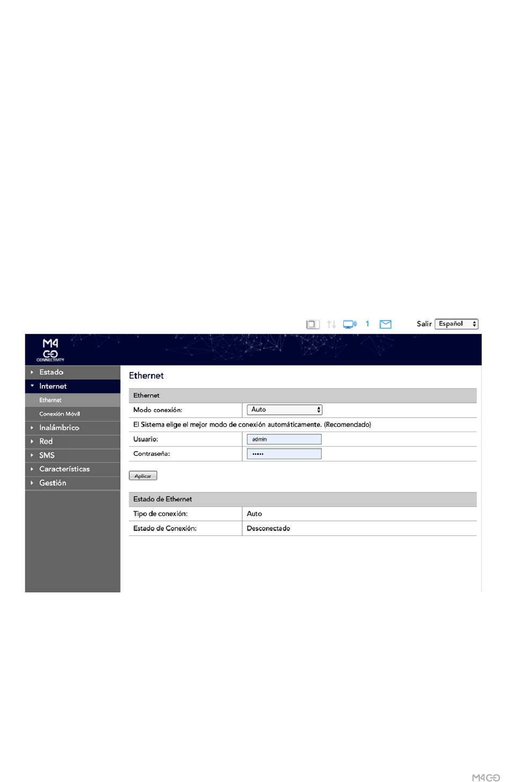
Task: Log out using the Salir link
Action: 424,324
